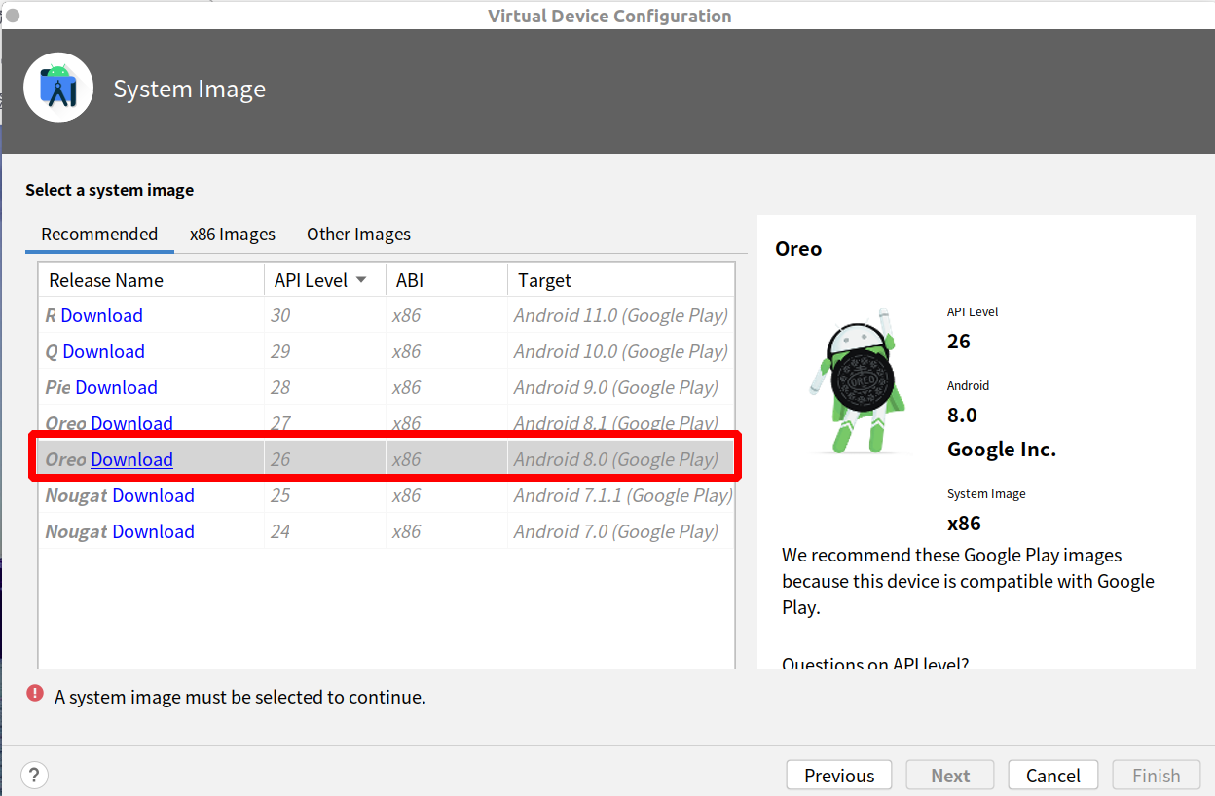Screen dimensions: 1215x796
Task: Select the Android 7.1.1 (Google Play) cell
Action: pos(621,495)
